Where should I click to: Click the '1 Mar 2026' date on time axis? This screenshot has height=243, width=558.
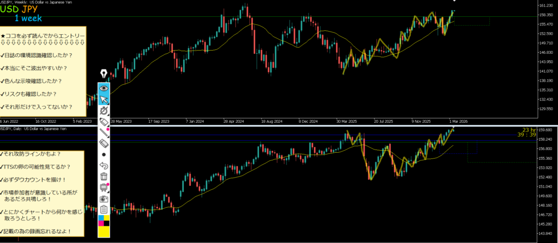tap(459, 121)
